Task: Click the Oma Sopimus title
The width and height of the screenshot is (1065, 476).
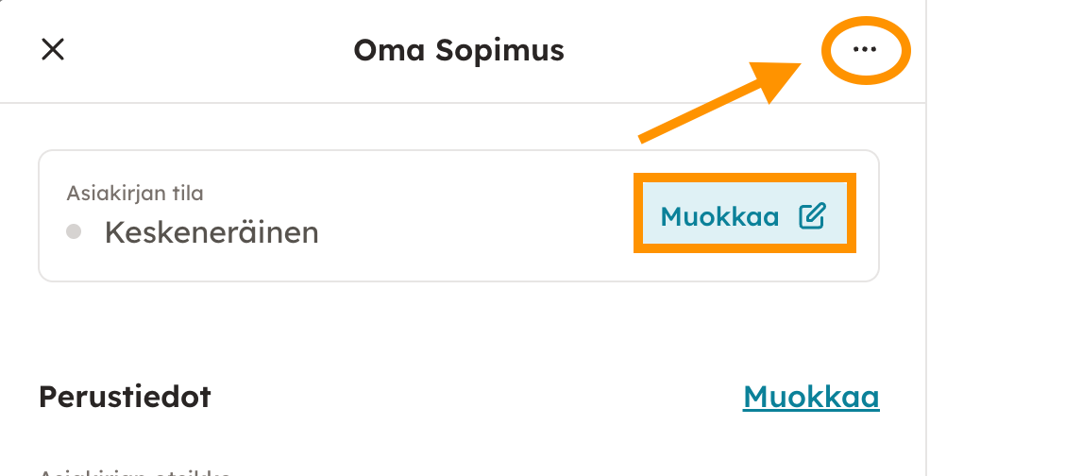Action: coord(459,50)
